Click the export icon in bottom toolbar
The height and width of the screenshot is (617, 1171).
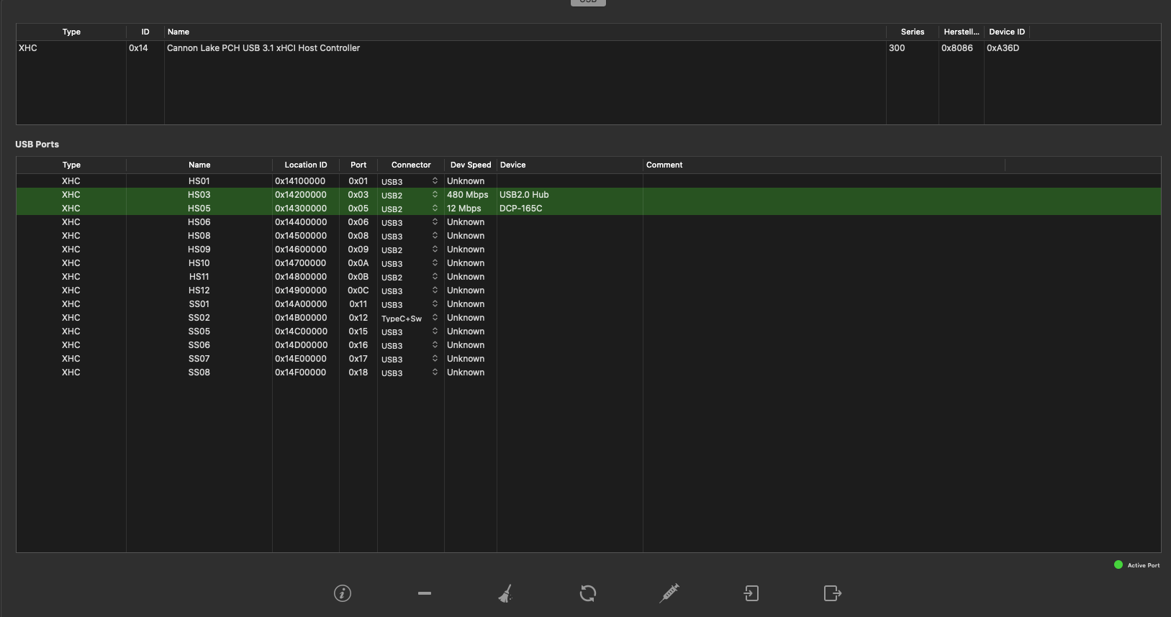coord(832,593)
